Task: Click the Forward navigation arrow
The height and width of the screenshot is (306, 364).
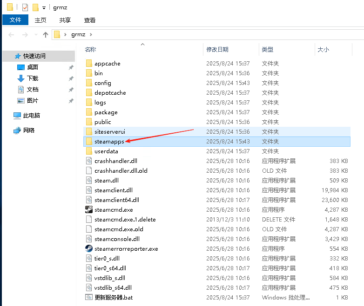Action: pyautogui.click(x=25, y=35)
